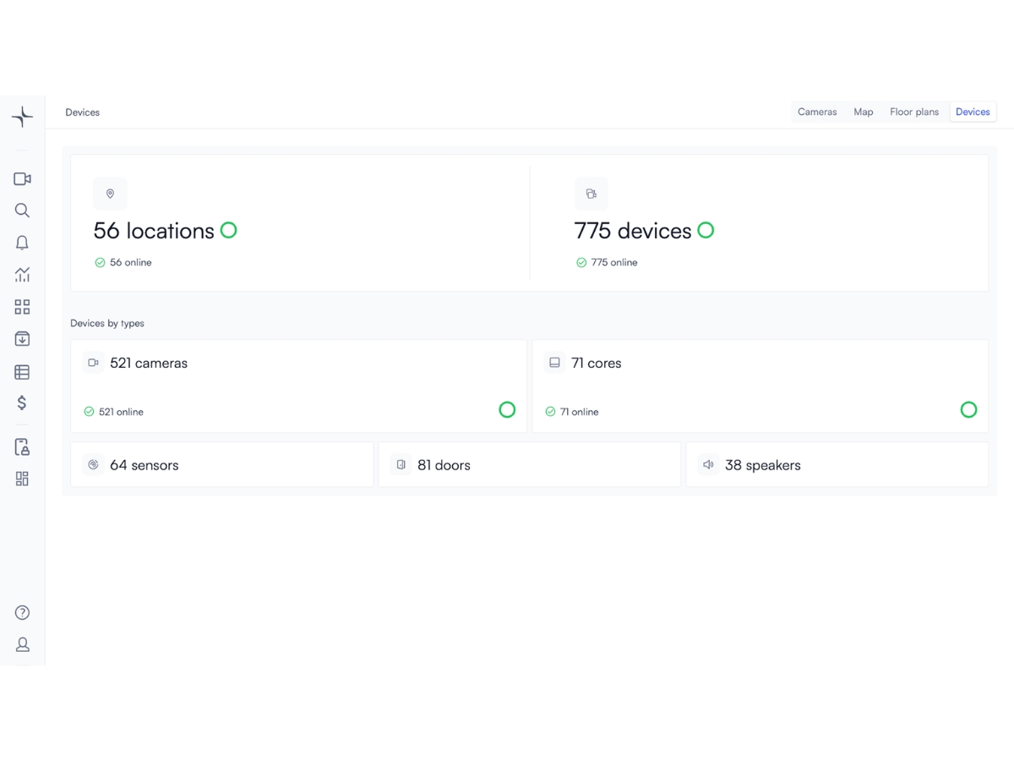Click the '71 online' status text
The width and height of the screenshot is (1014, 761).
coord(580,412)
